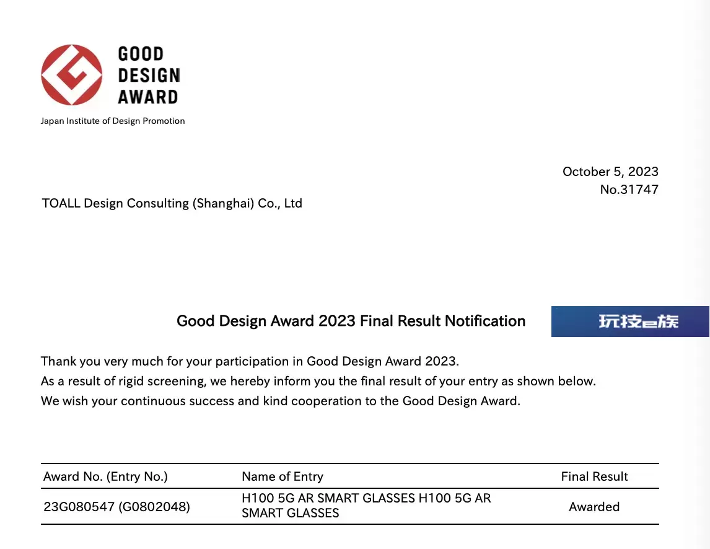Screen dimensions: 710x549
Task: Click the blue 玩技e族 watermark banner
Action: (x=629, y=322)
